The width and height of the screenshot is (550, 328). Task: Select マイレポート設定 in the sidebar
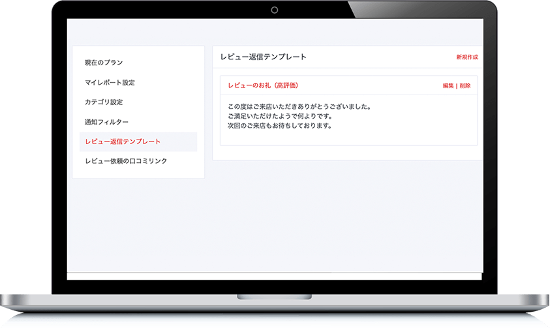click(x=110, y=83)
